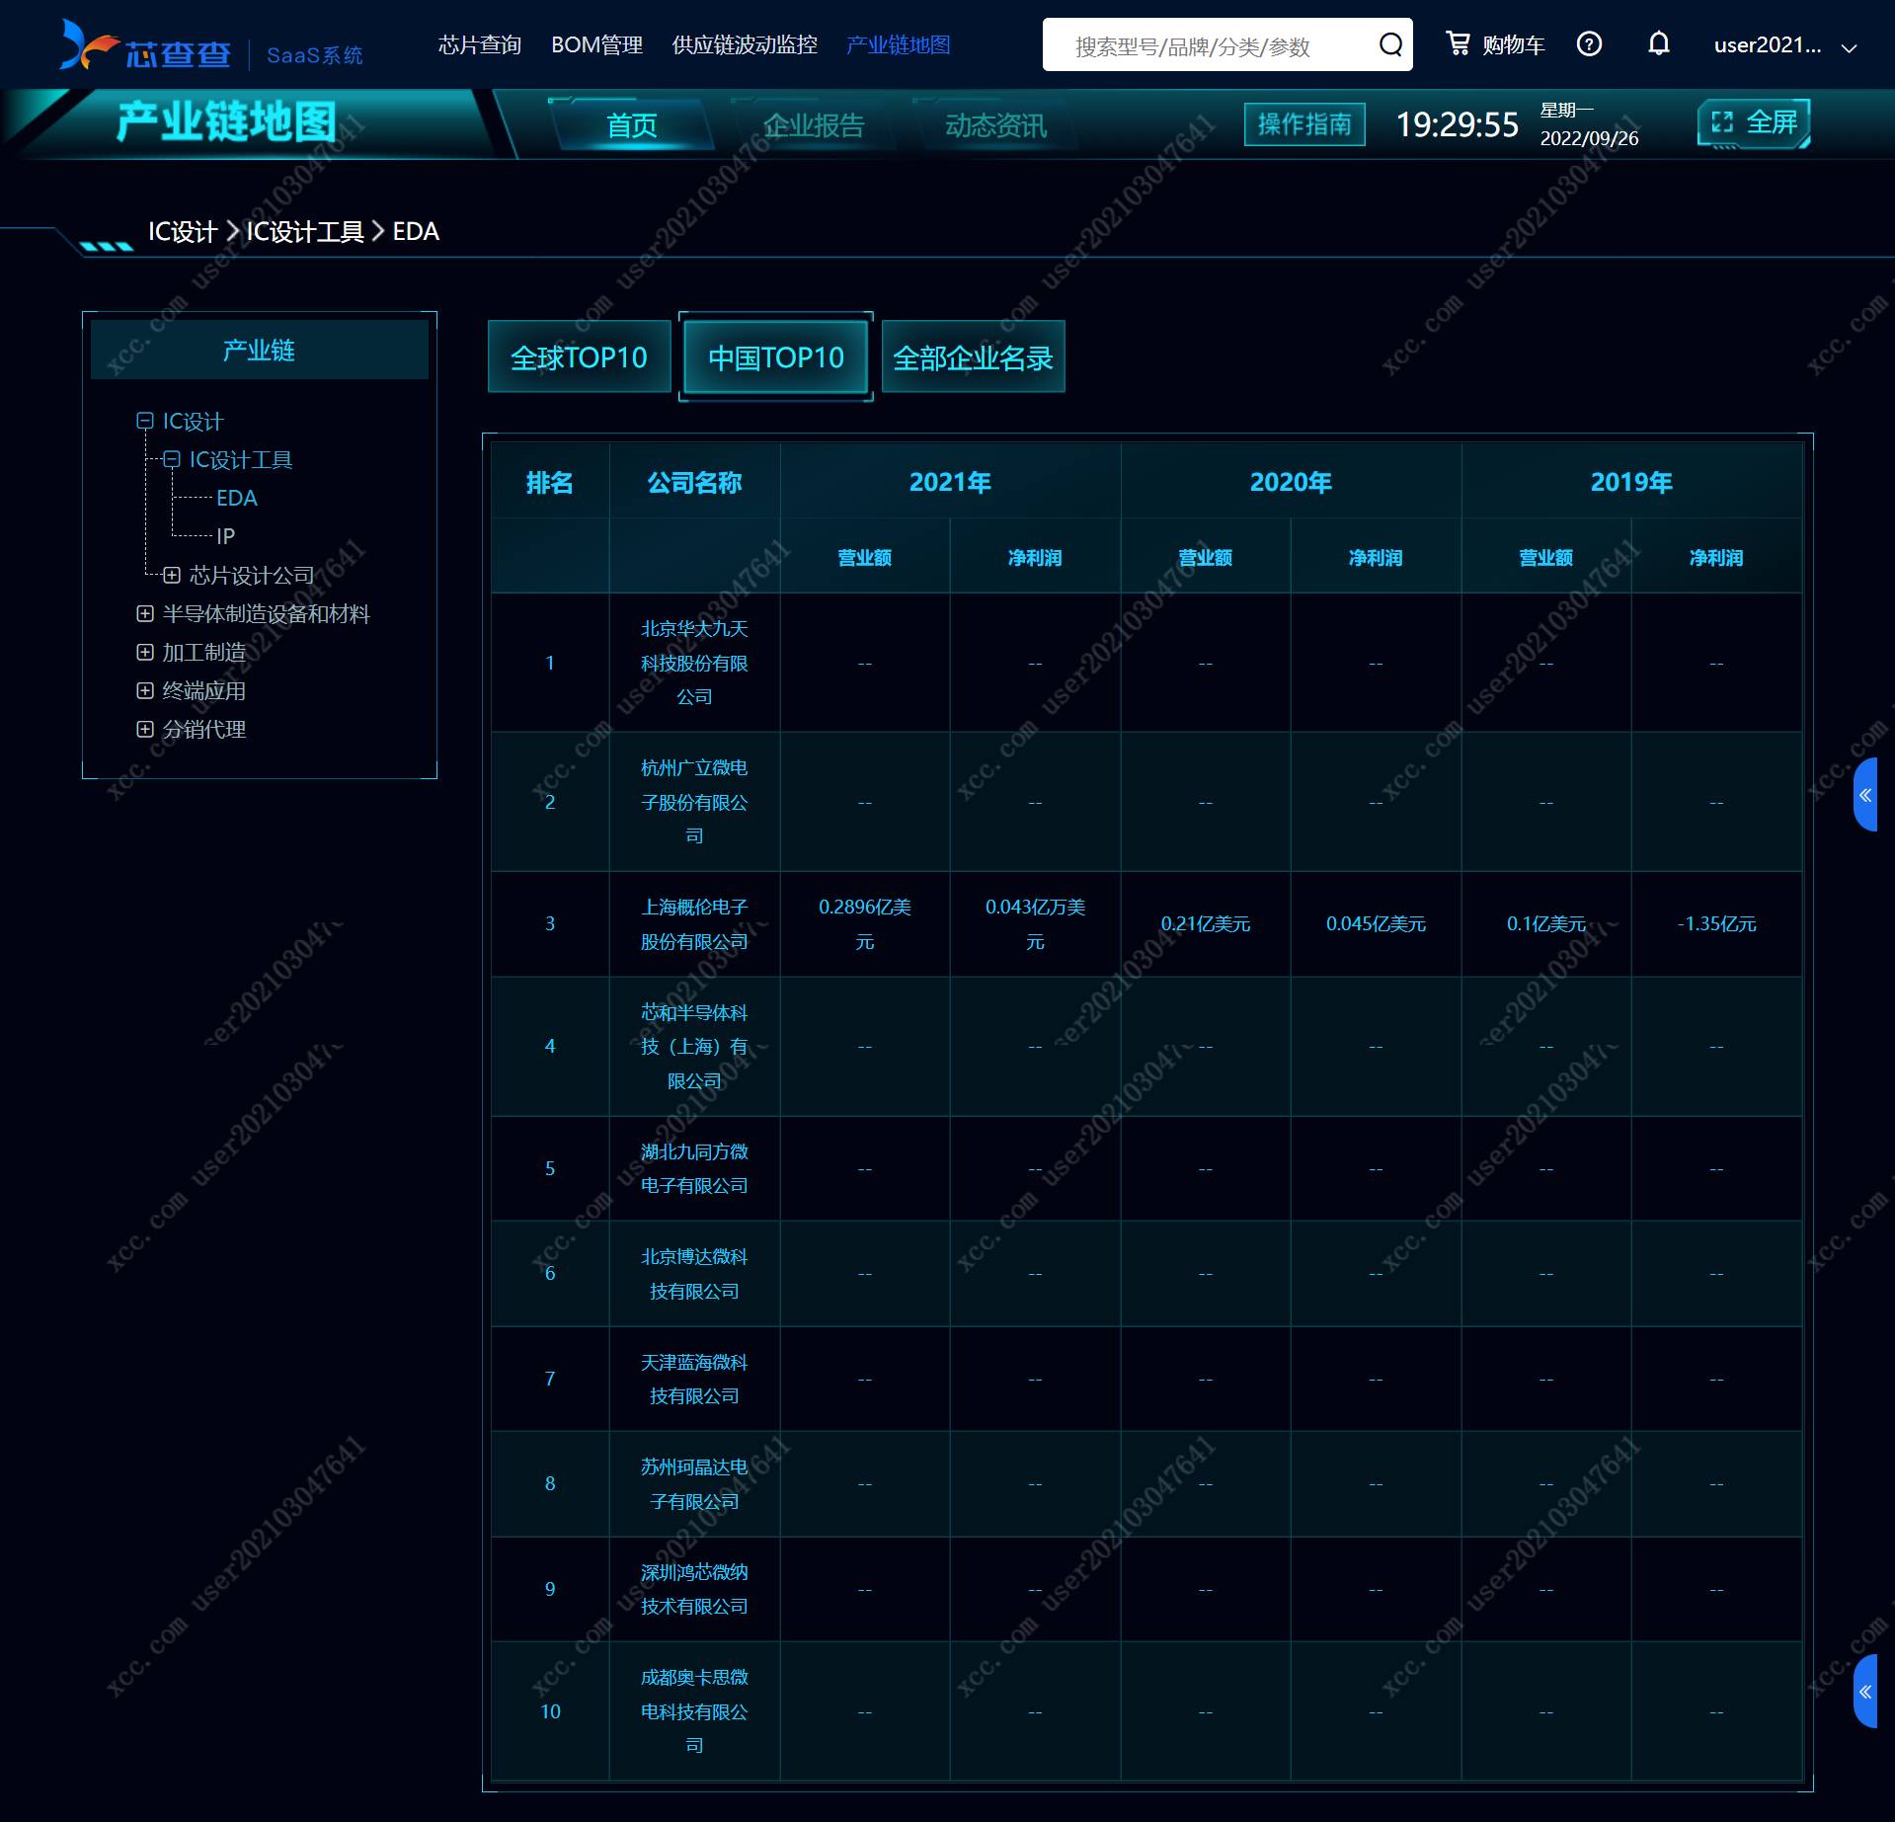Enter fullscreen with the 全屏 button
Screen dimensions: 1895x1822
pos(1754,122)
